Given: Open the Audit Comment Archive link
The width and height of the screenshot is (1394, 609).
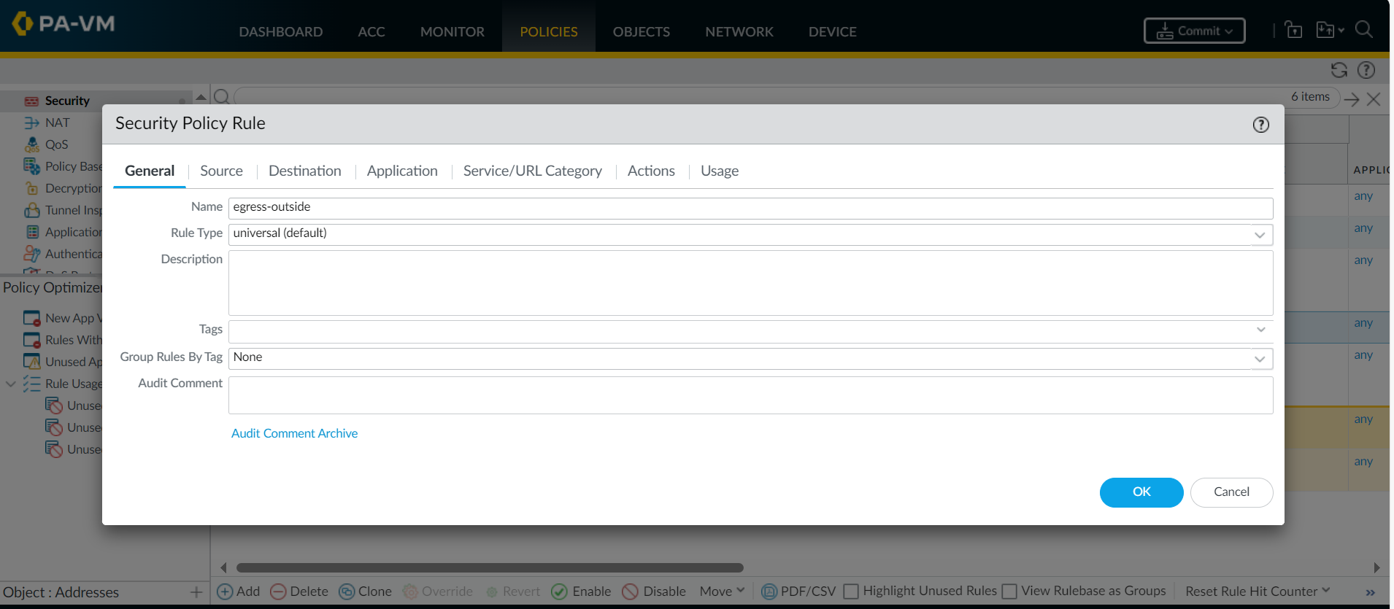Looking at the screenshot, I should (294, 433).
